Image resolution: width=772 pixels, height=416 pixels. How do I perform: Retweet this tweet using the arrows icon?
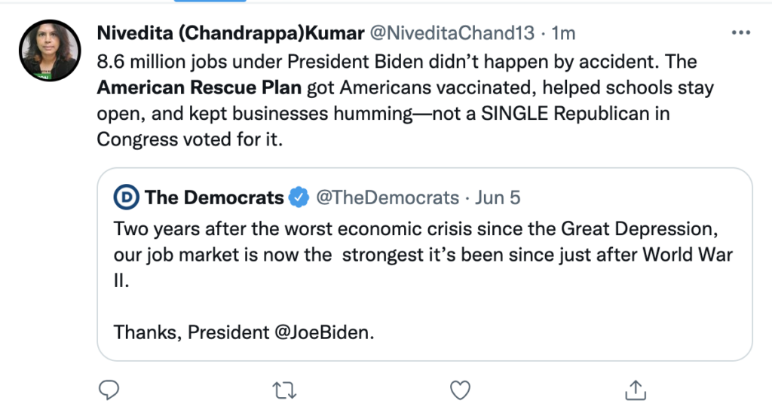[x=284, y=389]
